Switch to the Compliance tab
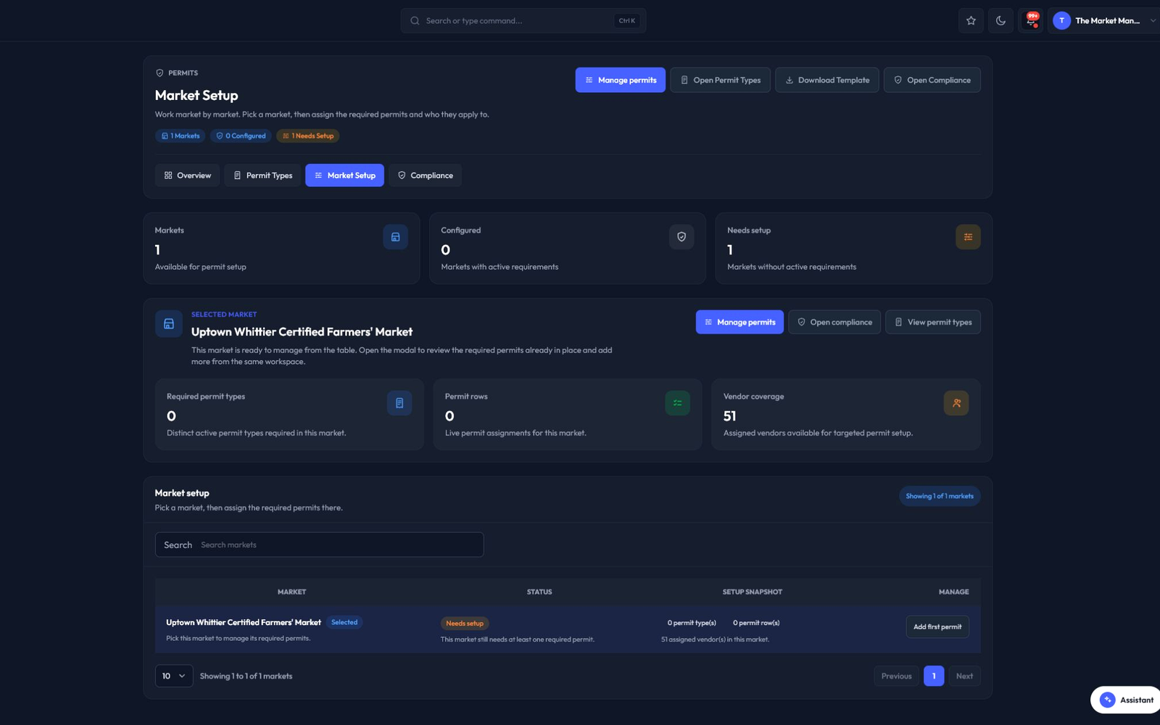The image size is (1160, 725). pos(425,175)
